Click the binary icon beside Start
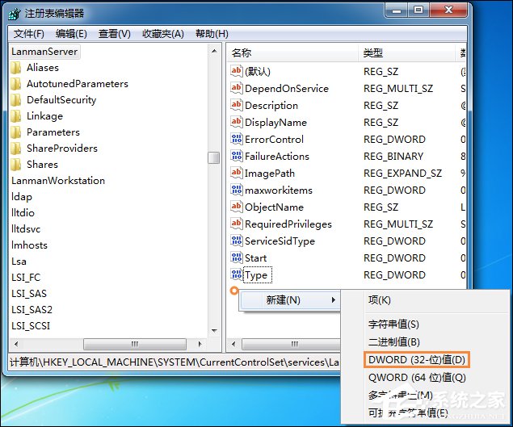Viewport: 513px width, 427px height. tap(236, 257)
